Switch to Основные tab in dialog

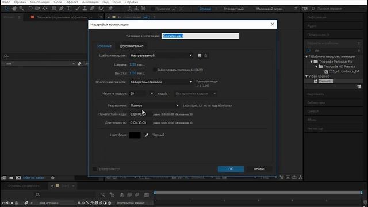[104, 46]
